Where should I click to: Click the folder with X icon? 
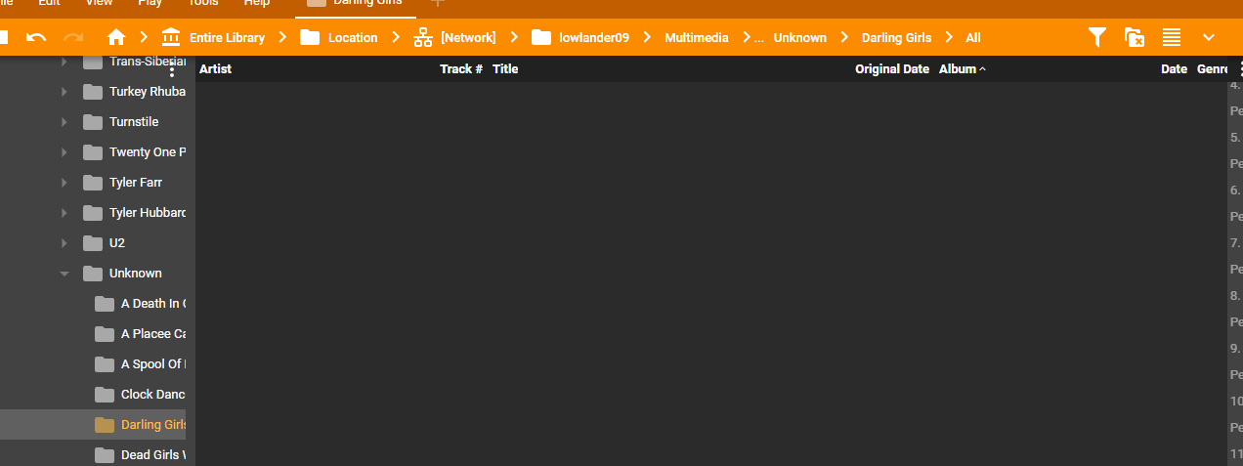(x=1135, y=37)
